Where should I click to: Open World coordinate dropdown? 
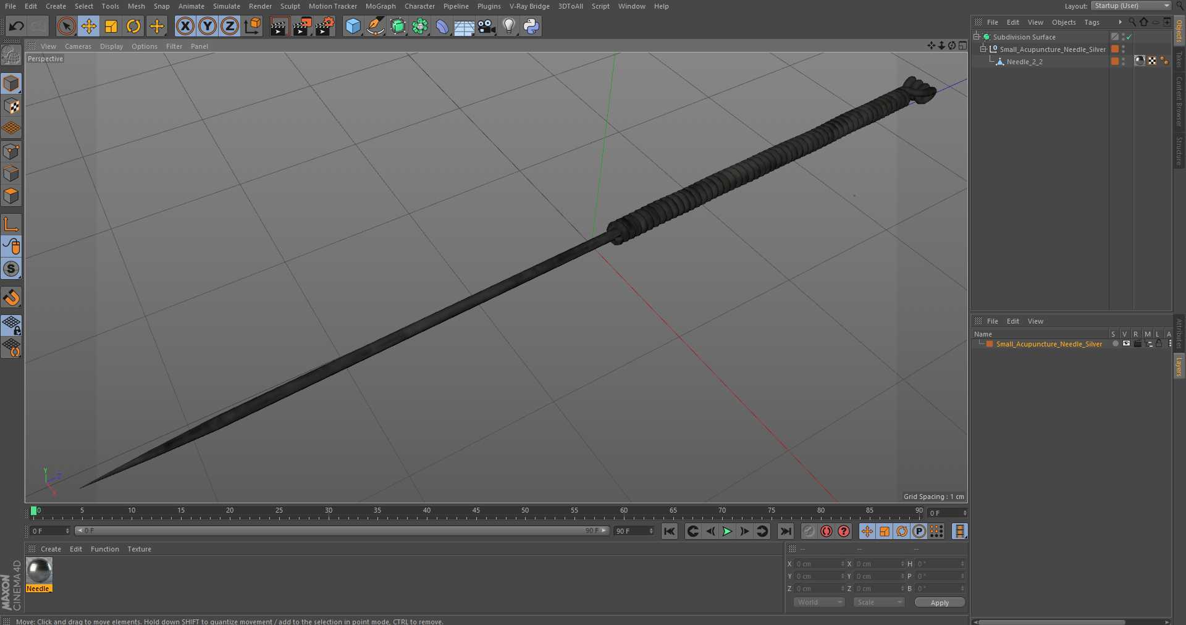click(x=819, y=602)
